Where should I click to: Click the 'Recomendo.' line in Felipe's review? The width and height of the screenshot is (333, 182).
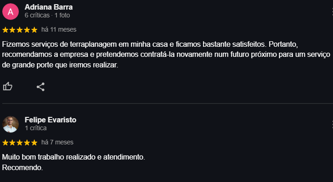[x=23, y=168]
